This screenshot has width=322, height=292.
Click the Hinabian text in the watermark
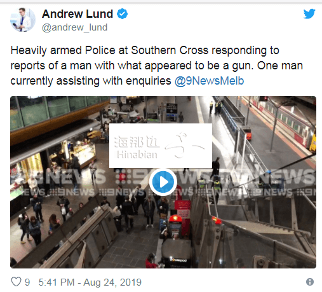pos(137,155)
